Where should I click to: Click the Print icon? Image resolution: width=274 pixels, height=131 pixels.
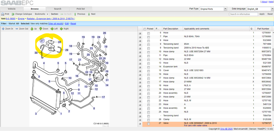(x=3, y=14)
